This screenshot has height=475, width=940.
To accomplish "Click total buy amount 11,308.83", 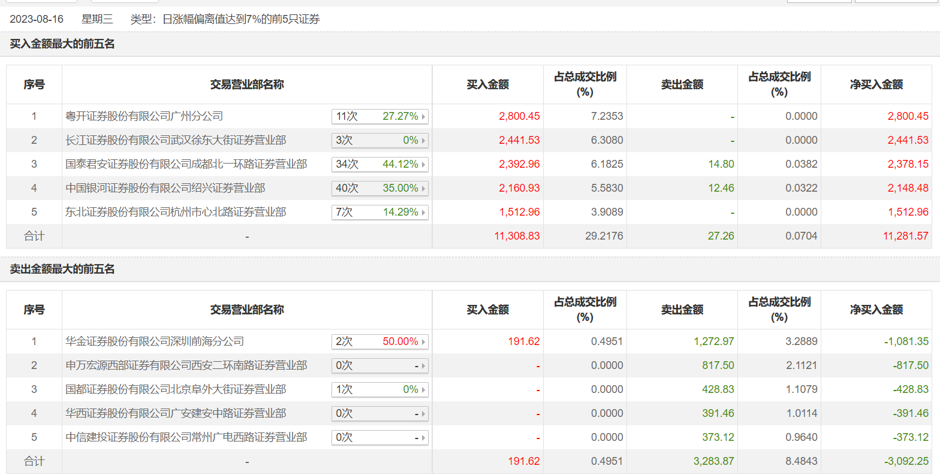I will click(x=517, y=236).
